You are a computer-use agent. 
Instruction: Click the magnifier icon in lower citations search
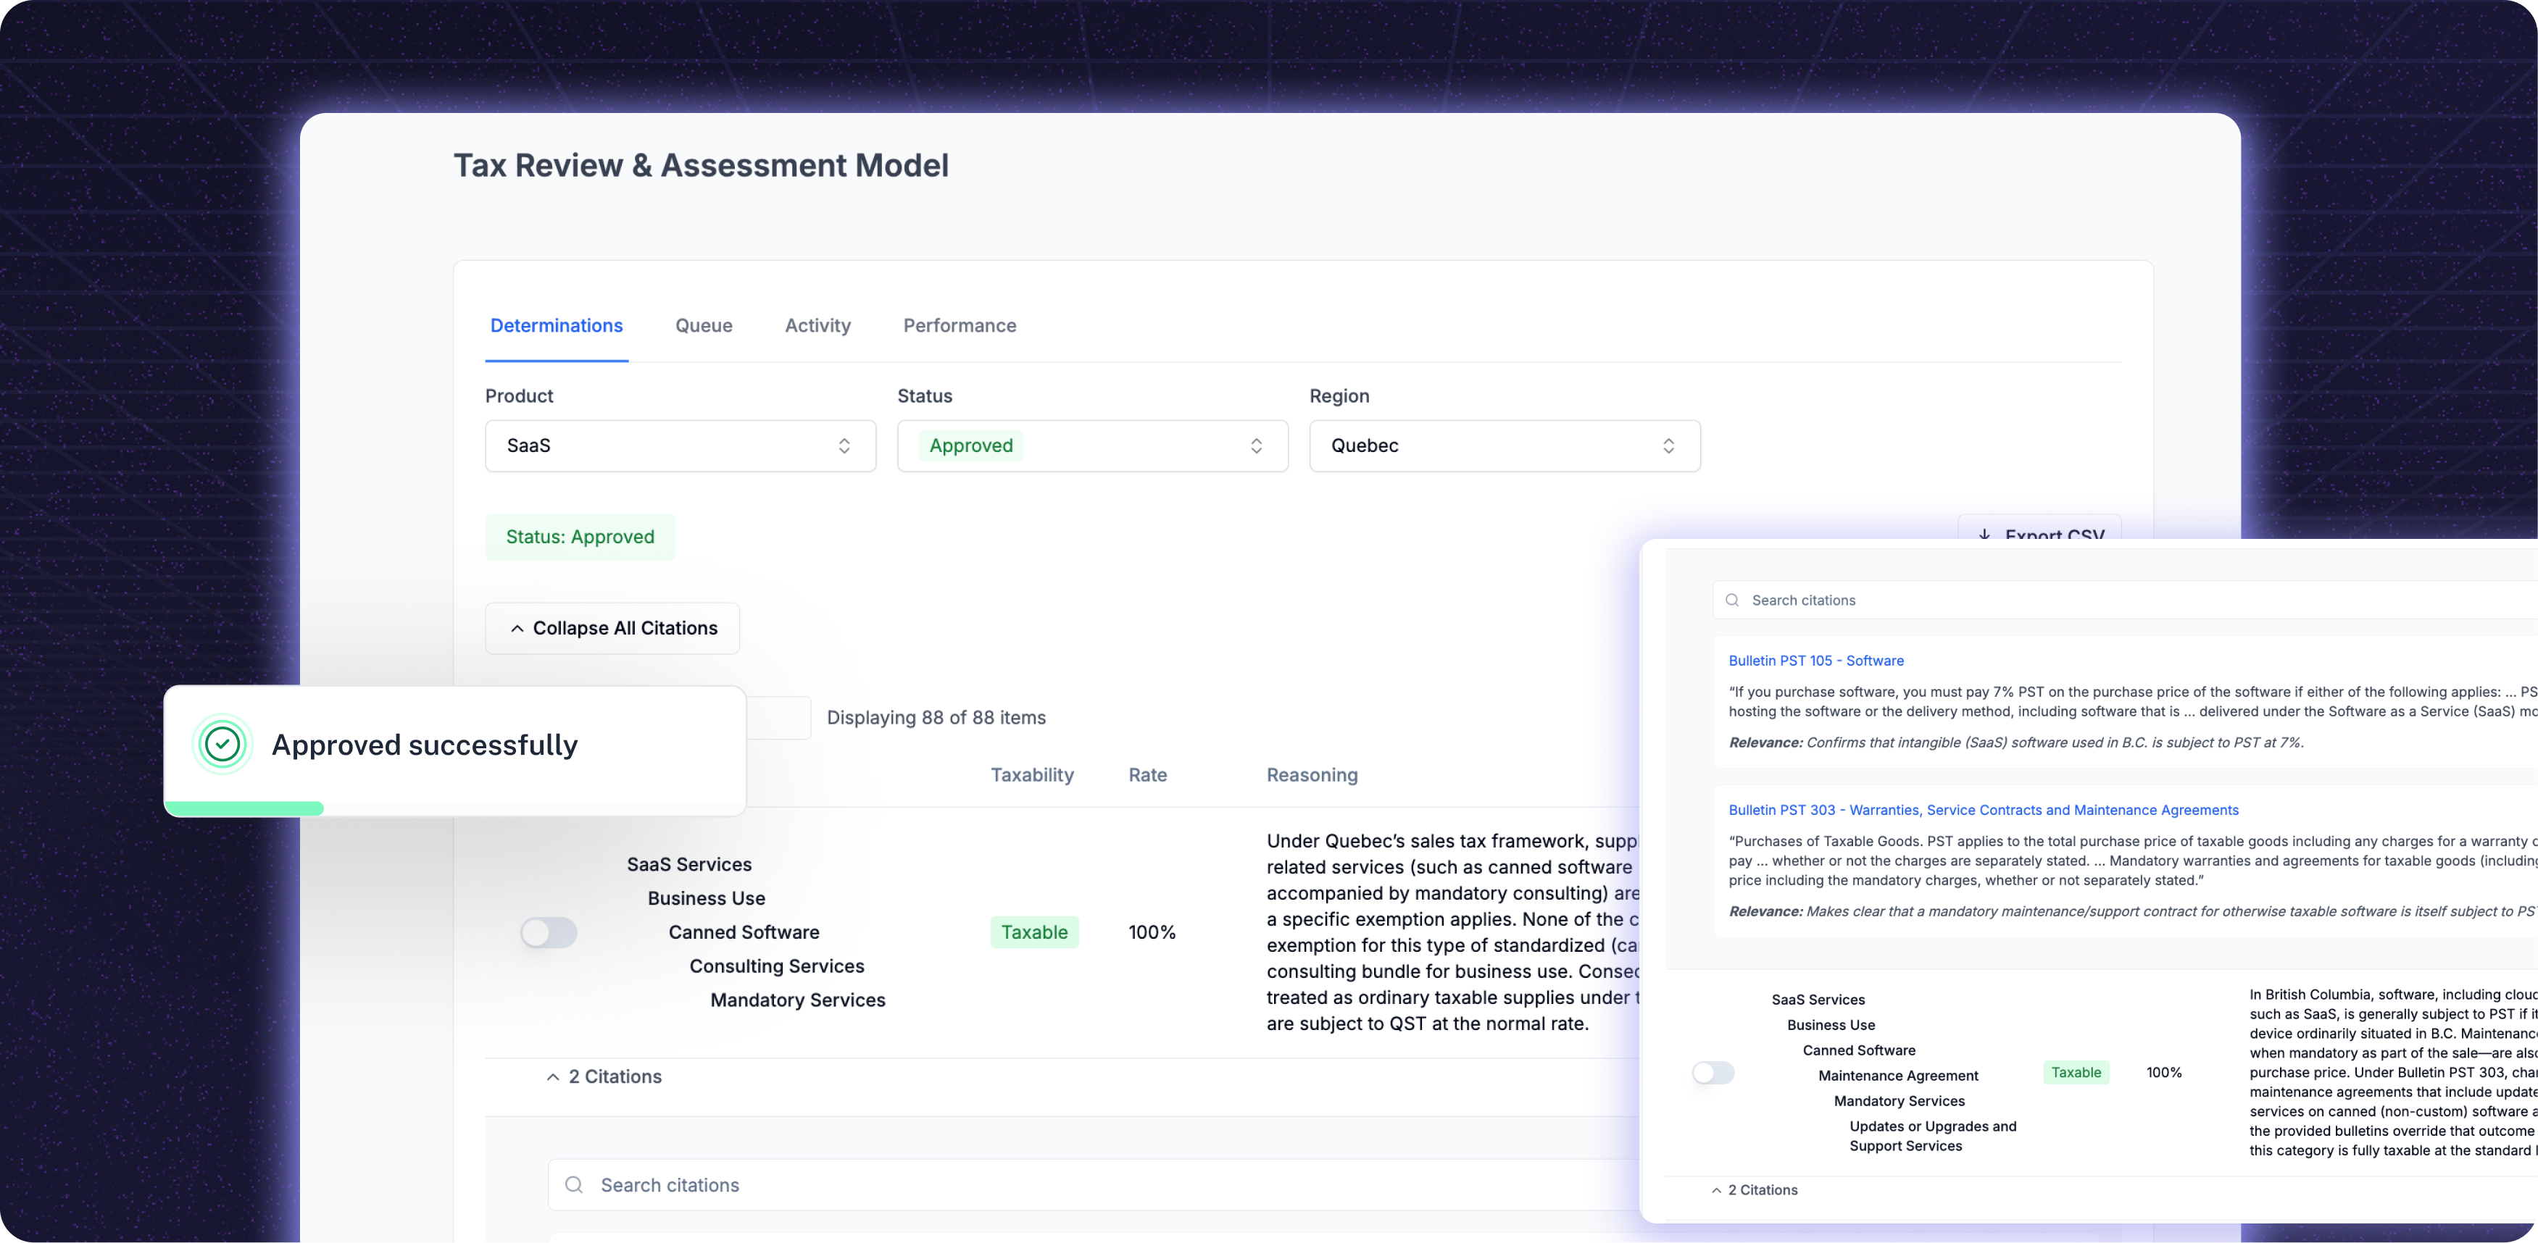(x=573, y=1185)
